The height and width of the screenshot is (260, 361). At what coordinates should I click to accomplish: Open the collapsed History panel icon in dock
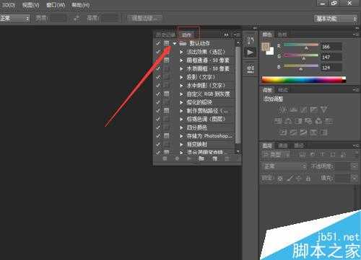click(x=251, y=40)
